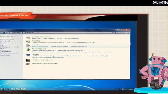
Task: Click the taskbar clock
Action: [131, 89]
